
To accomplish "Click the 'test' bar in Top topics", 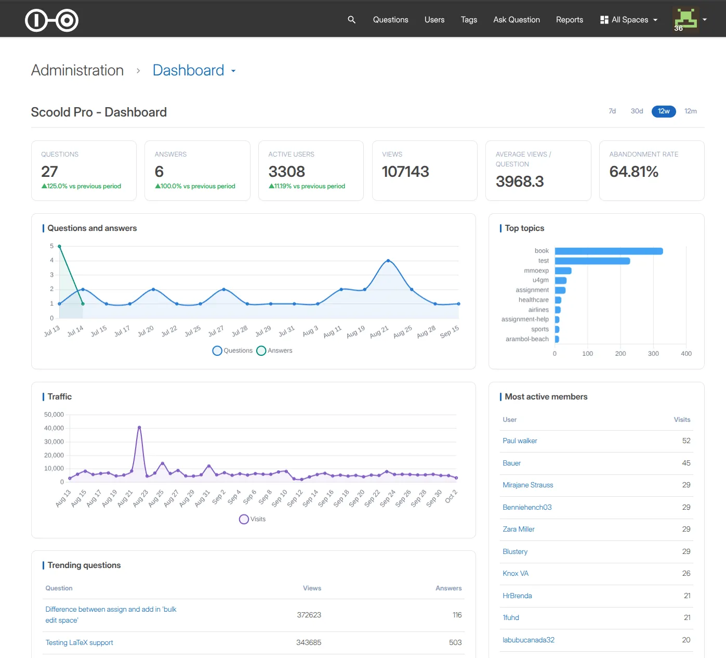I will pyautogui.click(x=592, y=261).
